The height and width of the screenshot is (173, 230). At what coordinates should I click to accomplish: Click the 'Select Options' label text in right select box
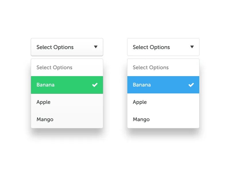pos(151,47)
